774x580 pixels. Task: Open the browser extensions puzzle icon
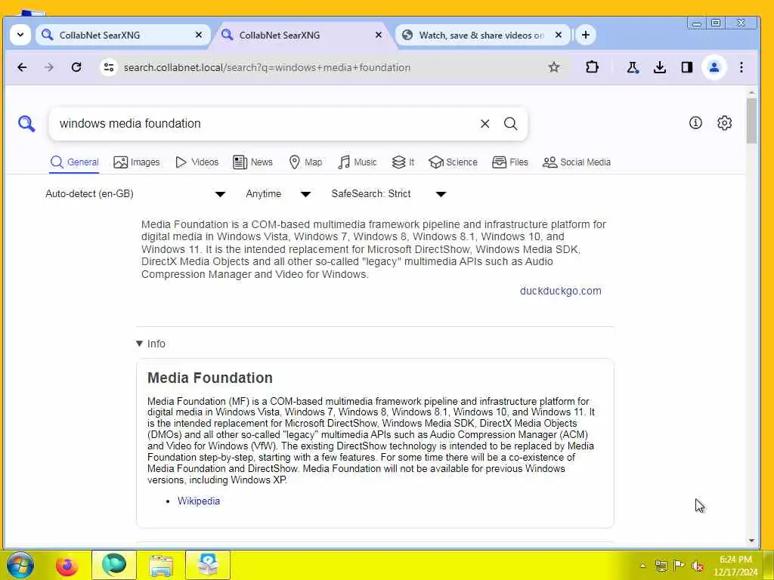[592, 67]
